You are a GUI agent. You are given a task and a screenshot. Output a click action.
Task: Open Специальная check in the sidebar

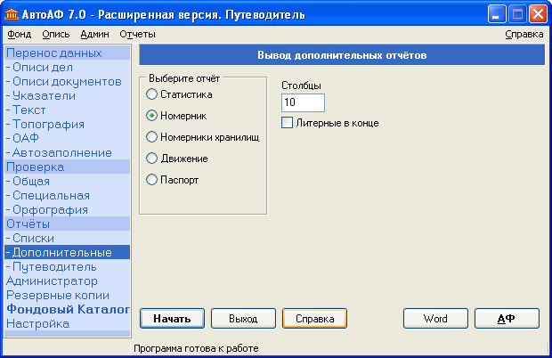tap(68, 195)
